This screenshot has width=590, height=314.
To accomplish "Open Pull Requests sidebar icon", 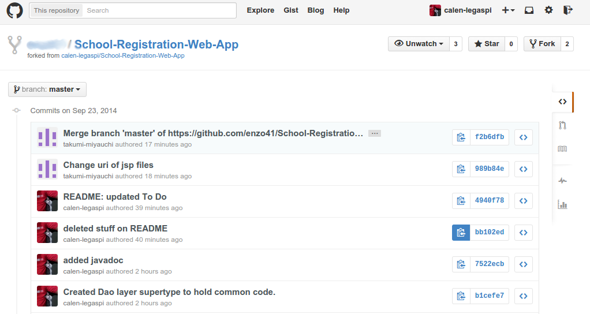I will tap(562, 125).
